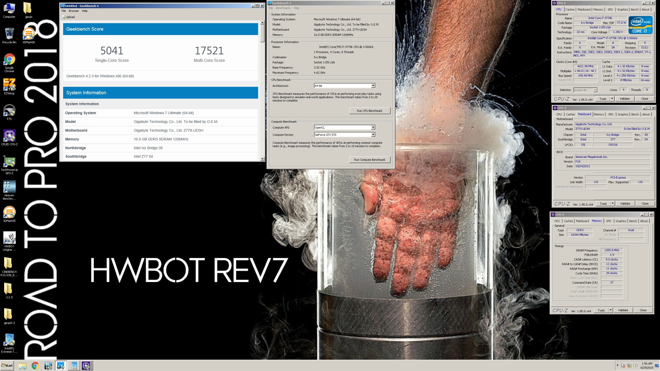This screenshot has width=660, height=371.
Task: Select the 3DMark05 desktop shortcut
Action: click(x=9, y=214)
